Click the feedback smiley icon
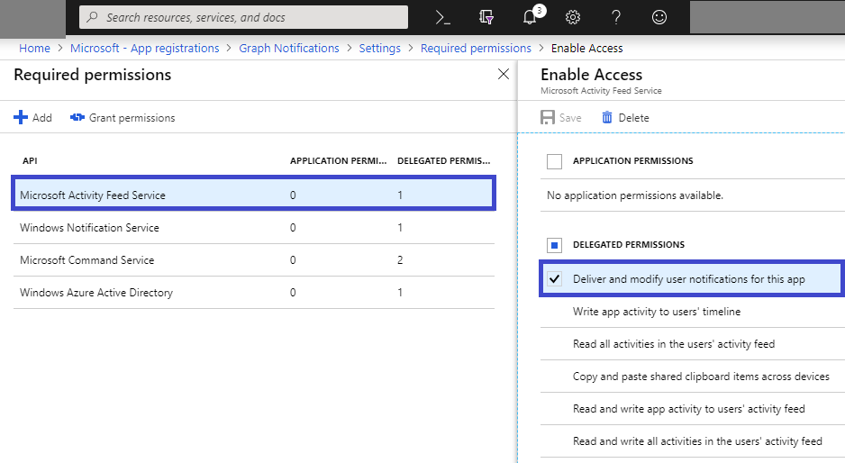Viewport: 845px width, 463px height. tap(659, 17)
